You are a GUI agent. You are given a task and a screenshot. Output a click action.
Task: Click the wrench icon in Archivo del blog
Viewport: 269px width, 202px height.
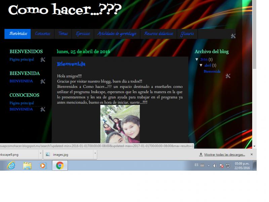tap(228, 76)
